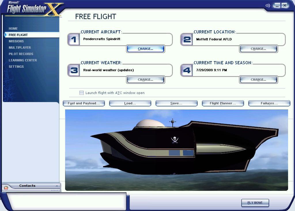The height and width of the screenshot is (211, 295).
Task: Expand the Contacts panel chevron
Action: click(57, 186)
